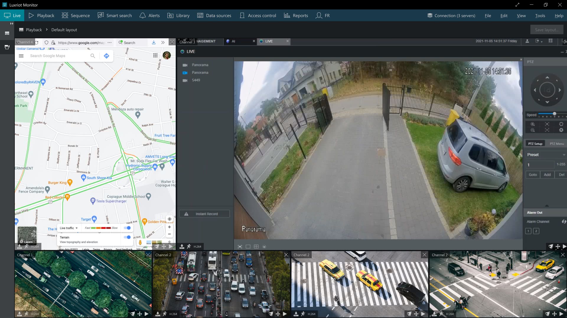Open the Sequence tab

[x=76, y=15]
